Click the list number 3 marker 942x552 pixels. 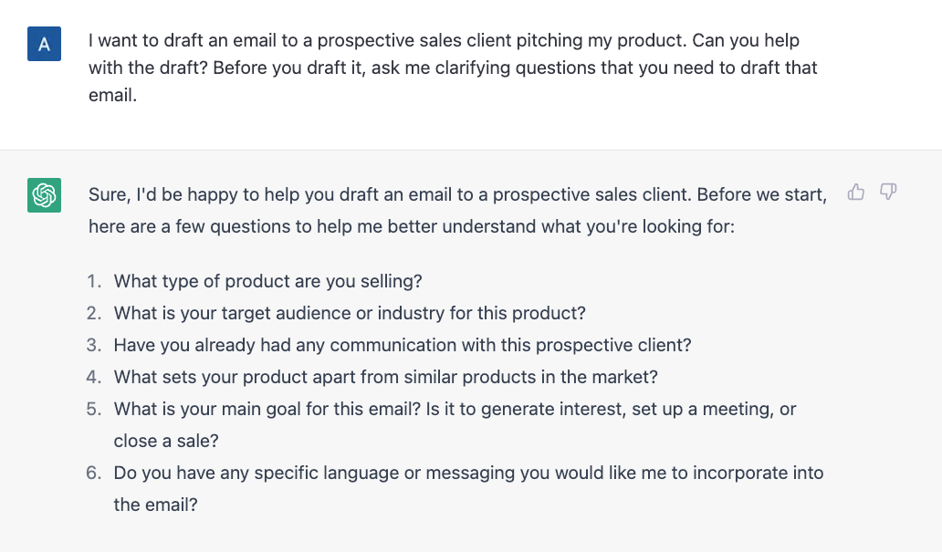(x=94, y=345)
